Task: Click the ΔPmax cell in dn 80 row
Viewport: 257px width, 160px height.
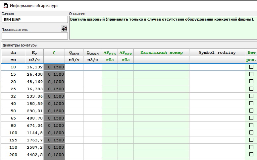Action: pyautogui.click(x=126, y=125)
